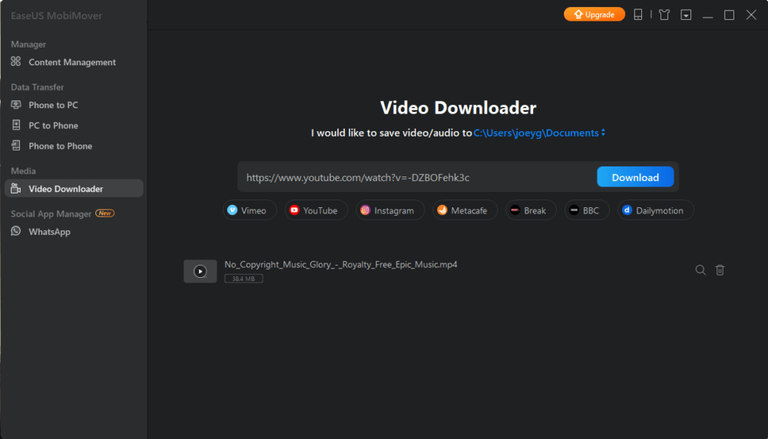The height and width of the screenshot is (439, 768).
Task: Click the PC to Phone icon
Action: coord(16,125)
